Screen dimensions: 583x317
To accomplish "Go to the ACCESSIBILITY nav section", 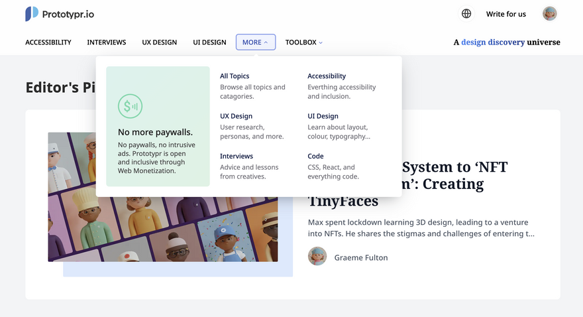I will click(48, 42).
